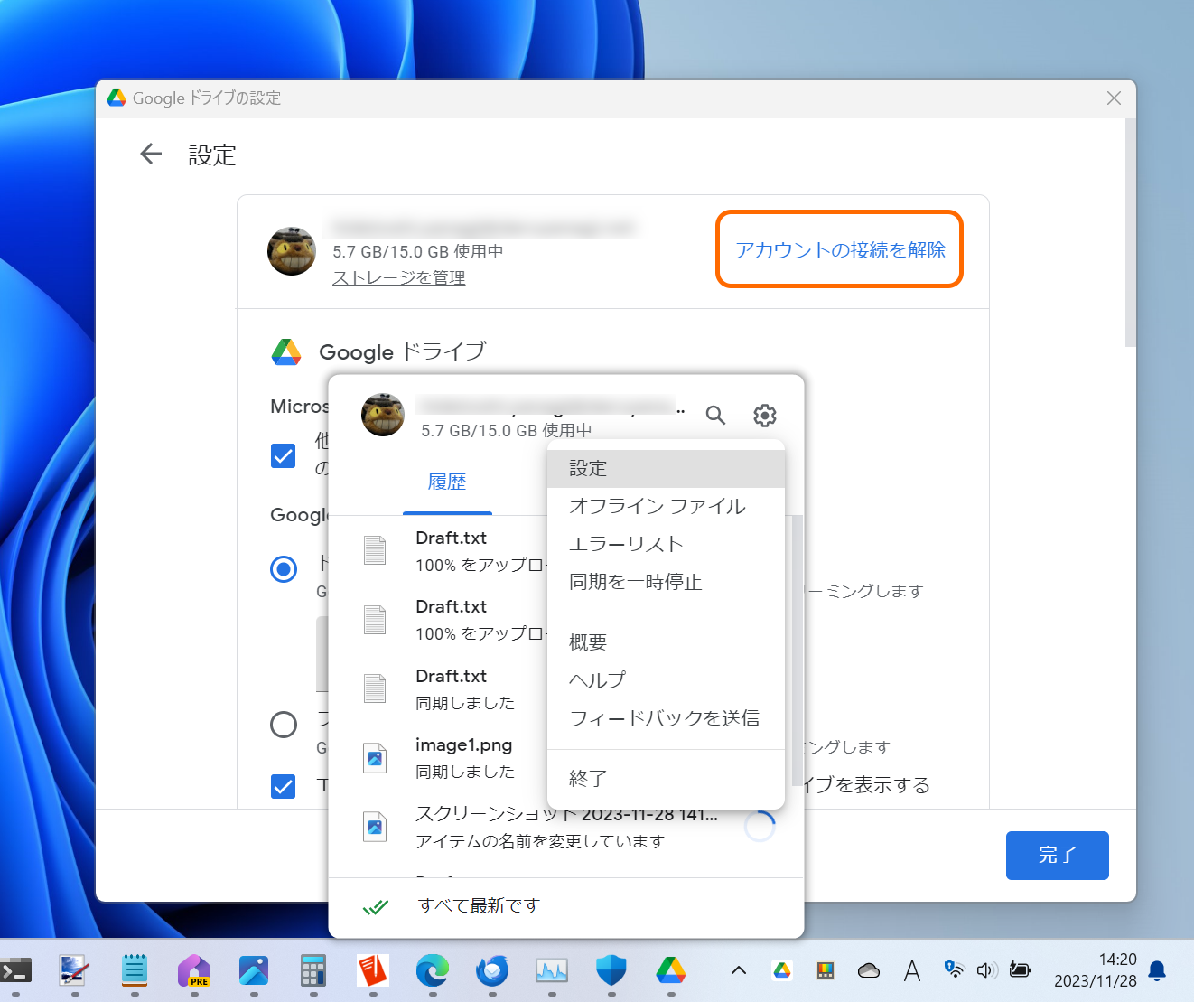The image size is (1194, 1002).
Task: Open search in the Google Drive popup
Action: 715,415
